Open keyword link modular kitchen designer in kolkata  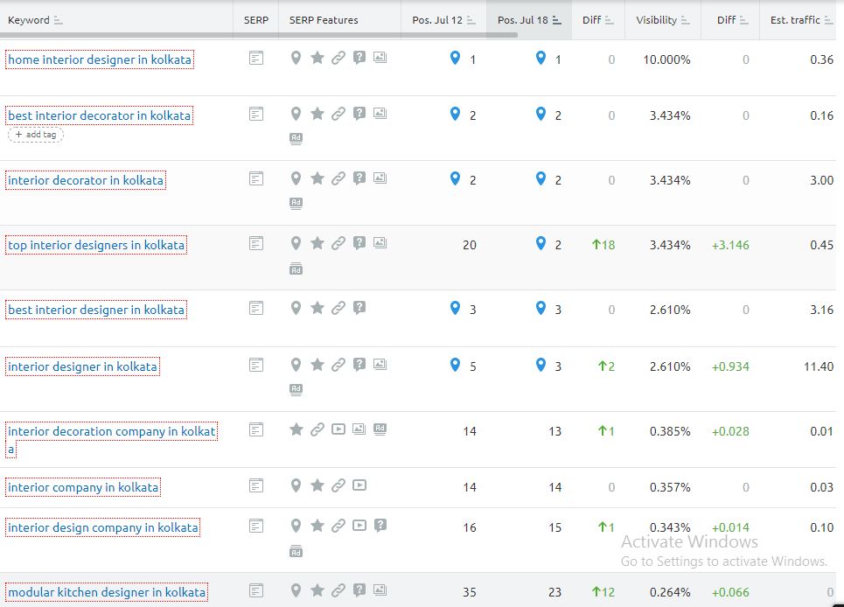(x=107, y=592)
